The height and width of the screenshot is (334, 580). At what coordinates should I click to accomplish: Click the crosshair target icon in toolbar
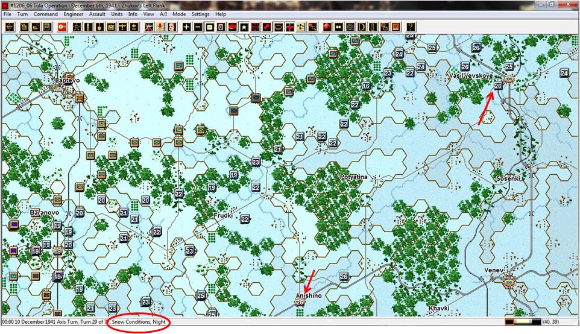(10, 27)
